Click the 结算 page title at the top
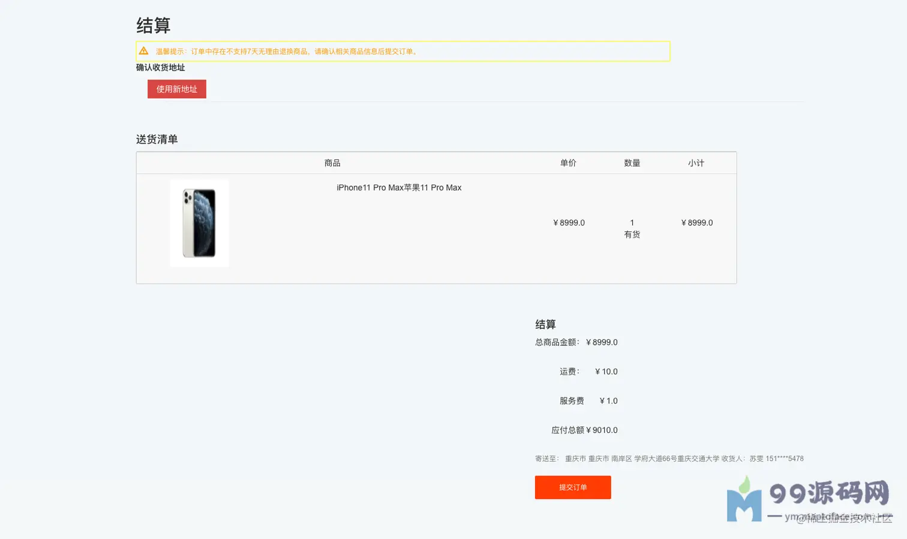Image resolution: width=907 pixels, height=539 pixels. [154, 26]
